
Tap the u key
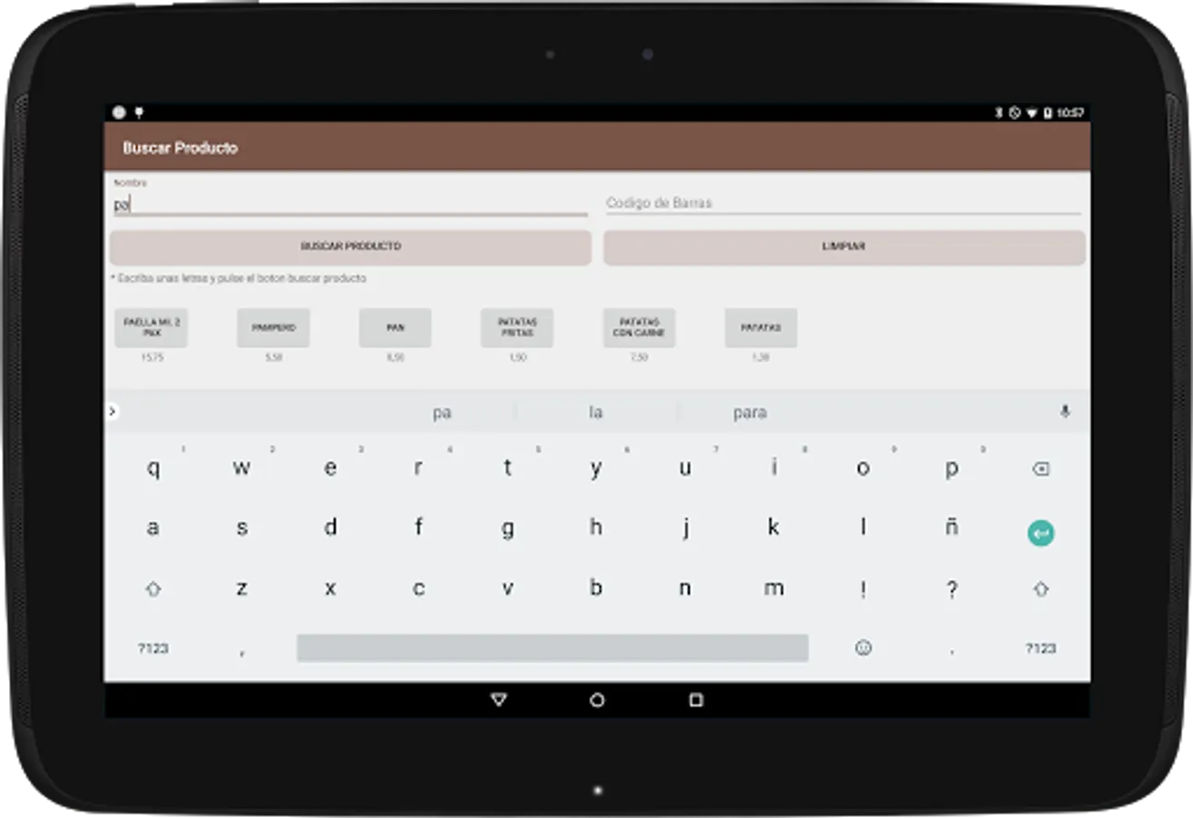click(x=685, y=469)
